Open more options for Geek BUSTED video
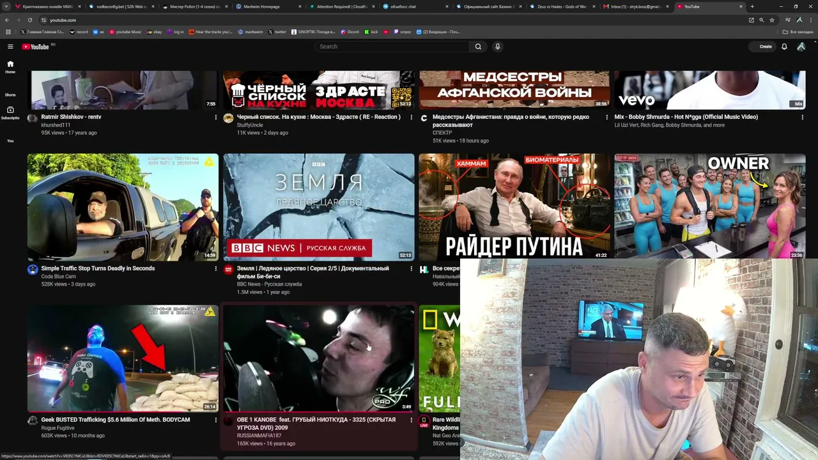Screen dimensions: 818x460 click(x=216, y=420)
